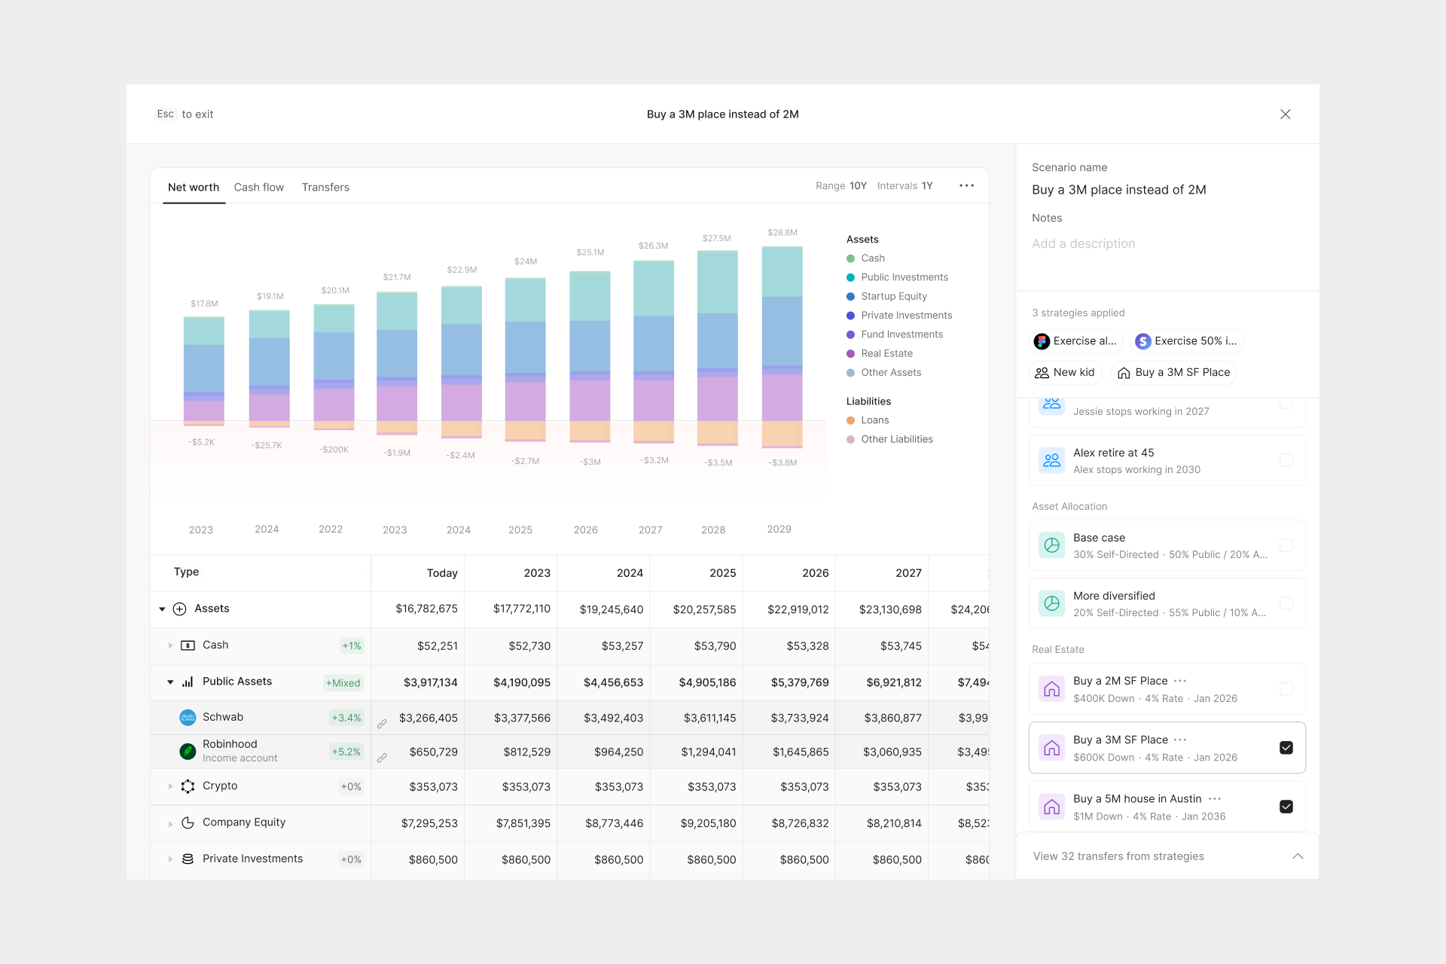Check the Alex retire at 45 checkbox
This screenshot has width=1446, height=964.
click(x=1286, y=460)
